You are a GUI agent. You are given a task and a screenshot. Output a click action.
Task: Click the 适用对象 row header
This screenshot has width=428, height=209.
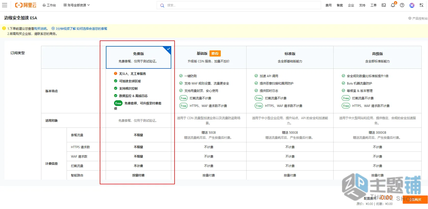click(x=52, y=121)
